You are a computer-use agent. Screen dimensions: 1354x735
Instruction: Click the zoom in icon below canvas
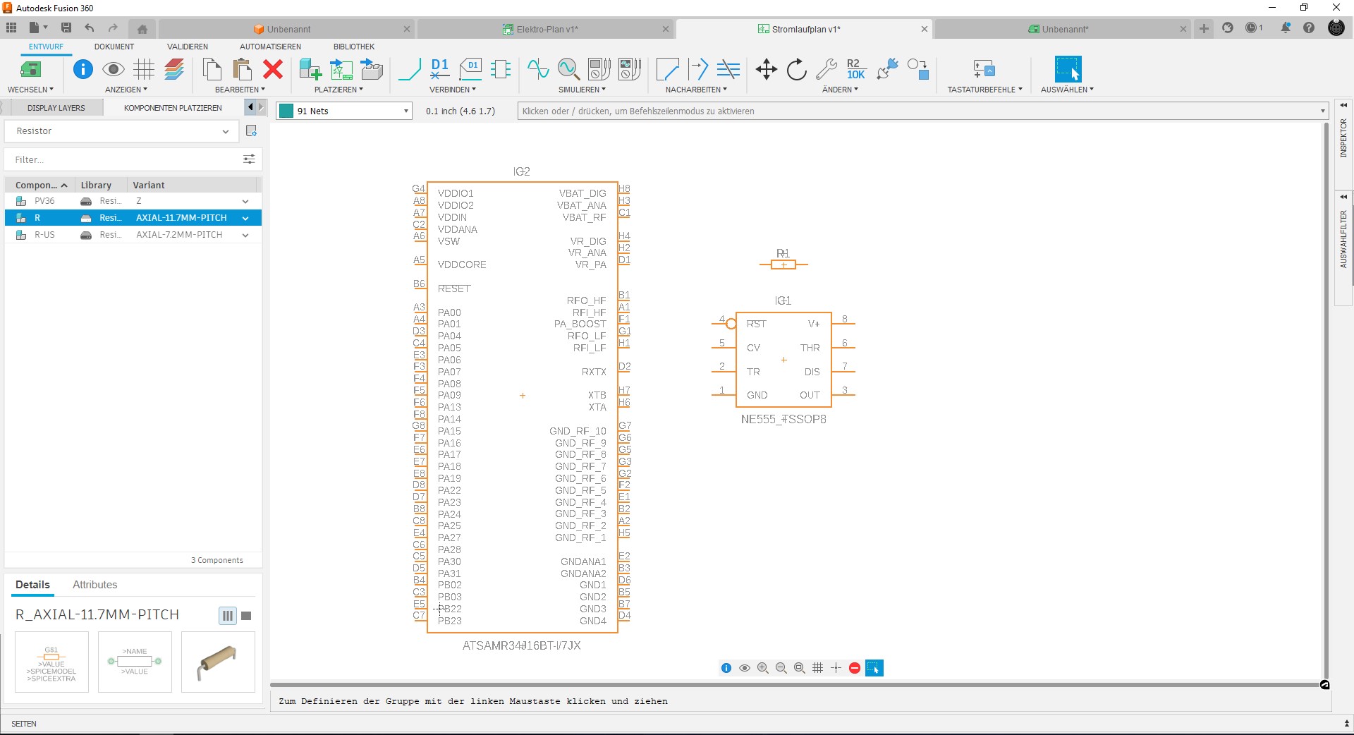(763, 668)
